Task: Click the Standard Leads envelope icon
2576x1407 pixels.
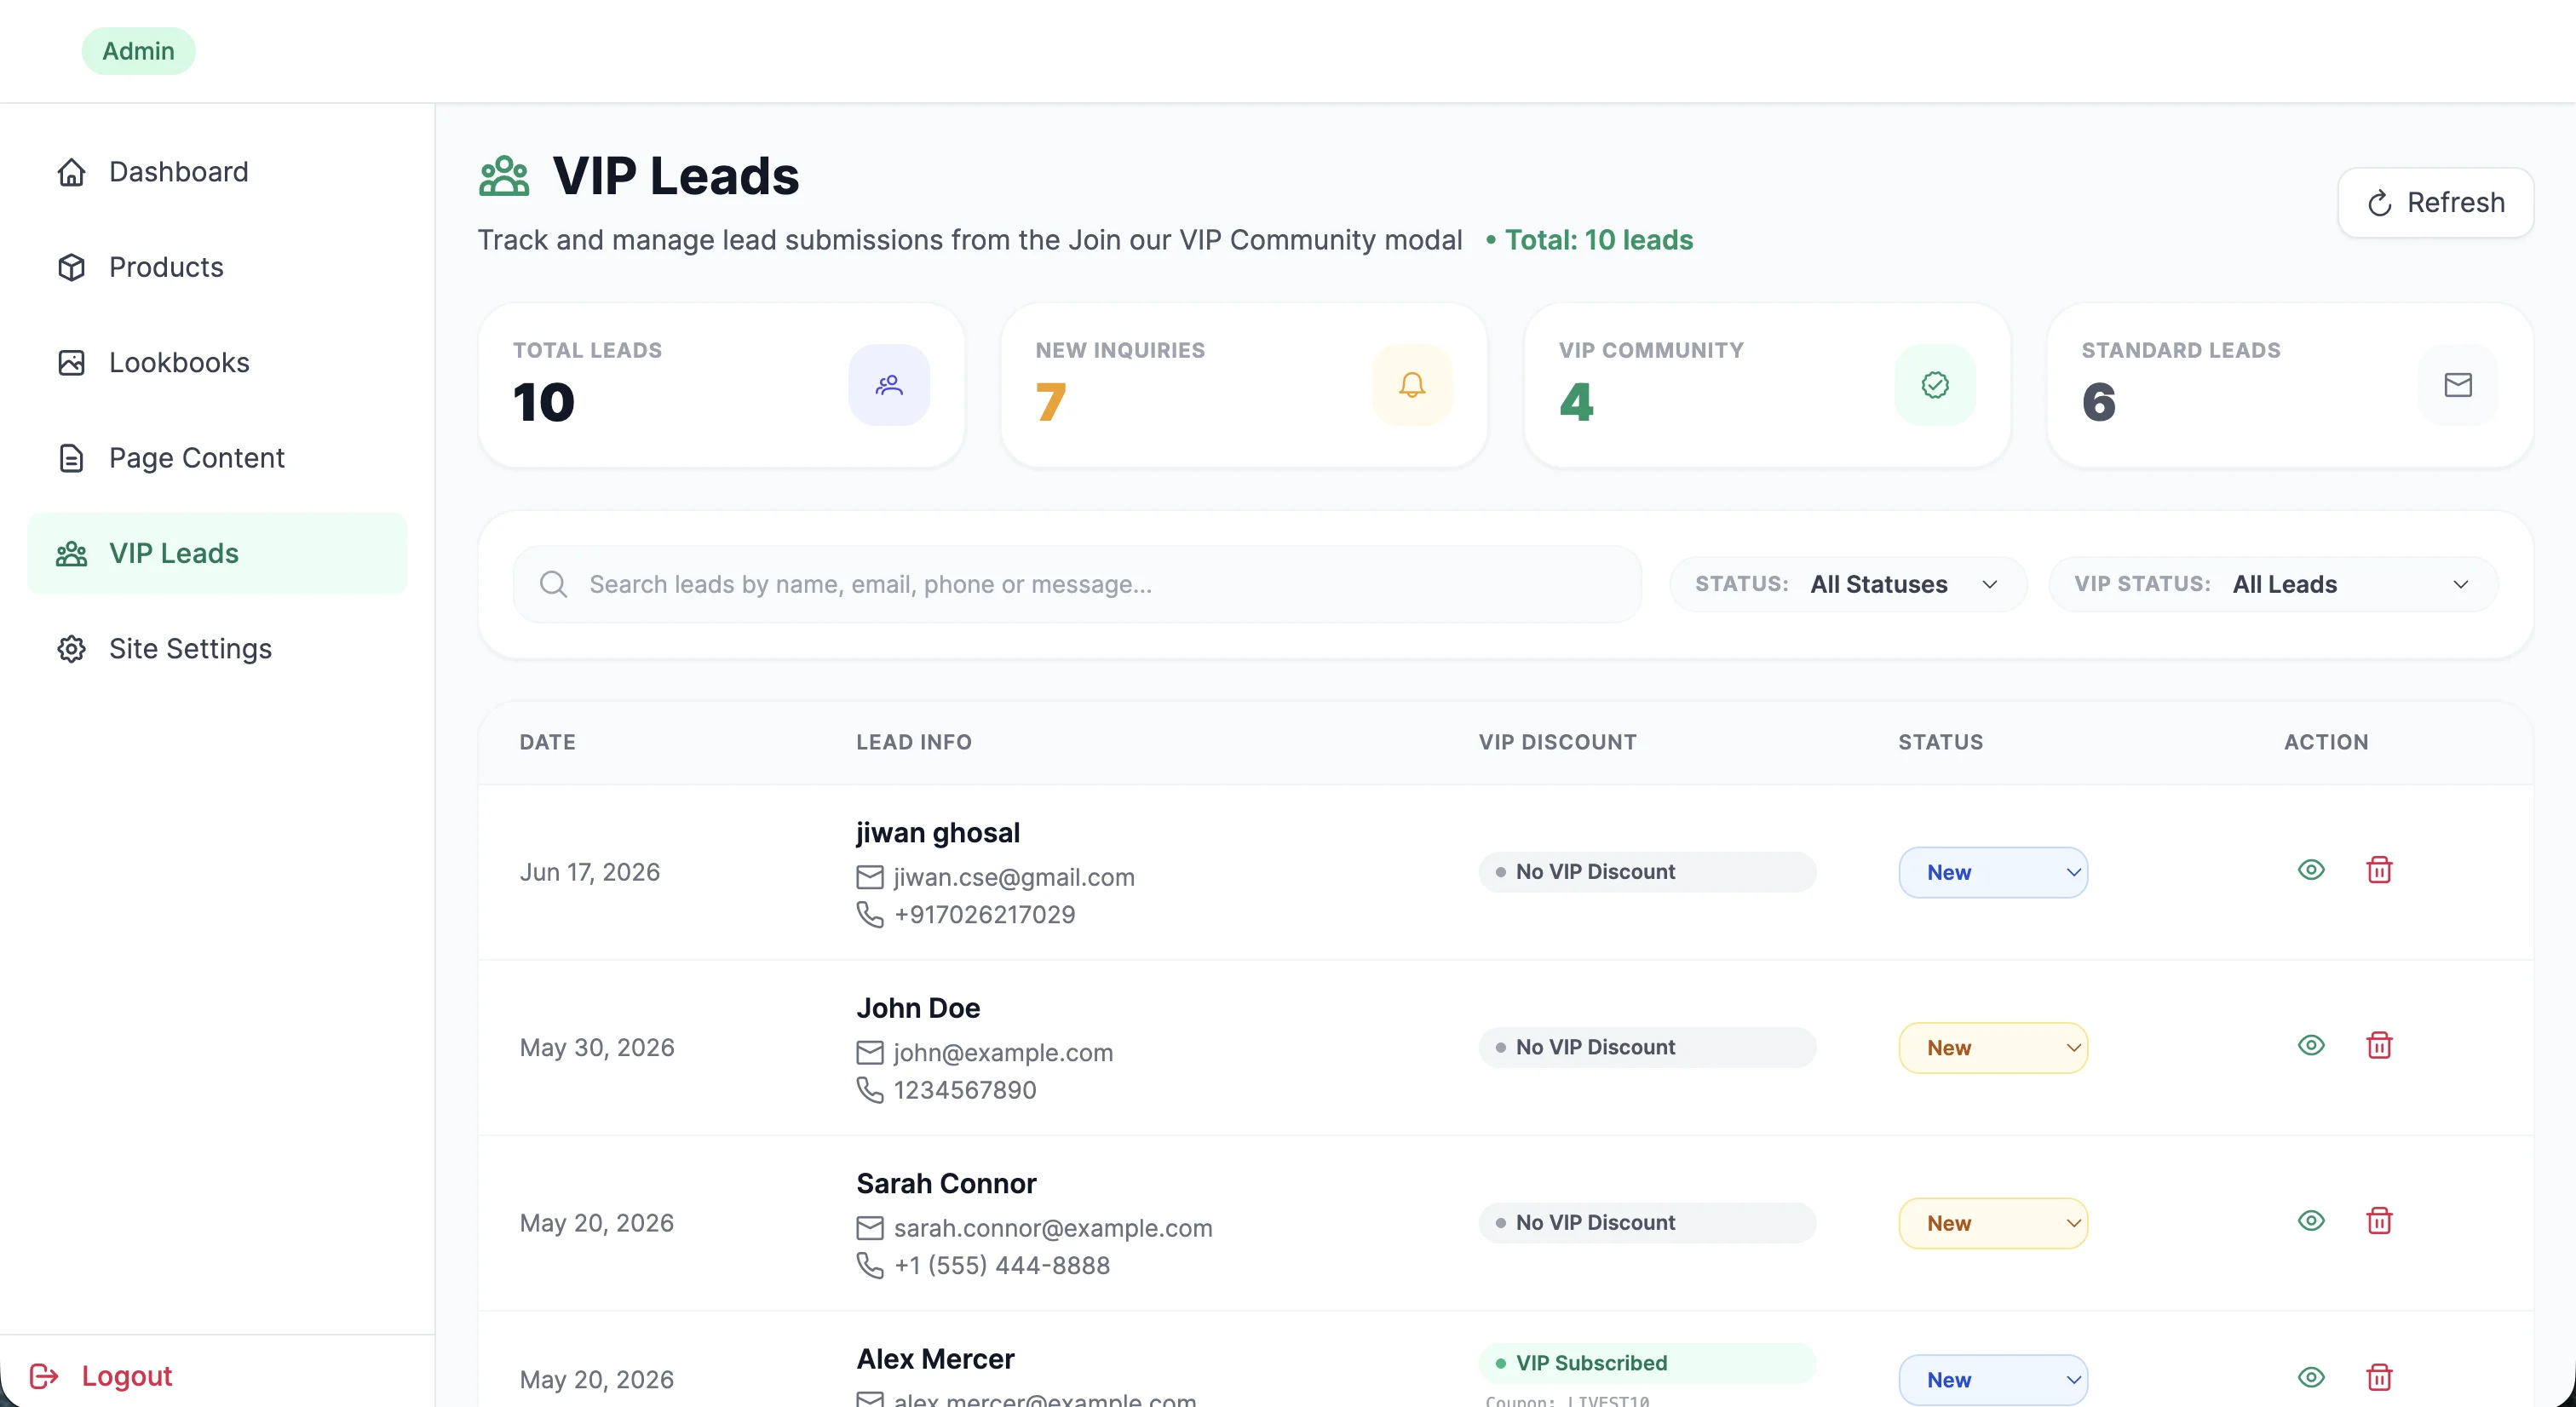Action: click(2458, 385)
